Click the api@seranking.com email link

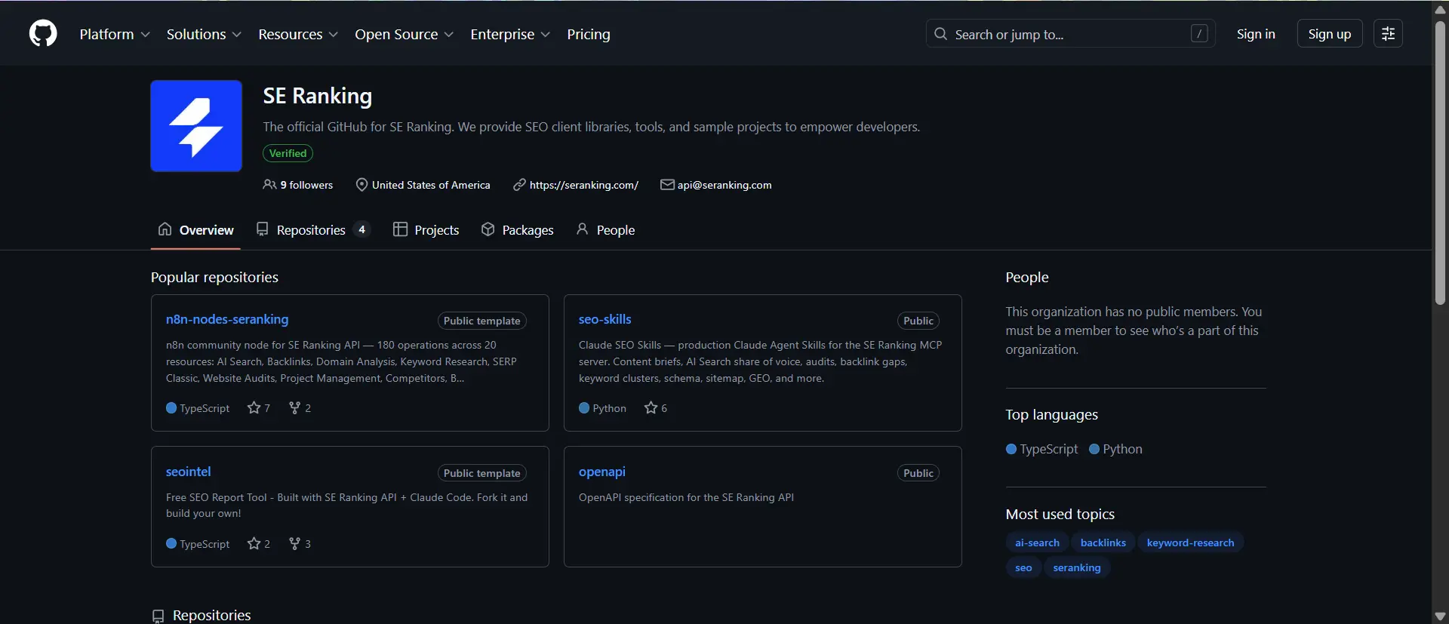[x=724, y=185]
